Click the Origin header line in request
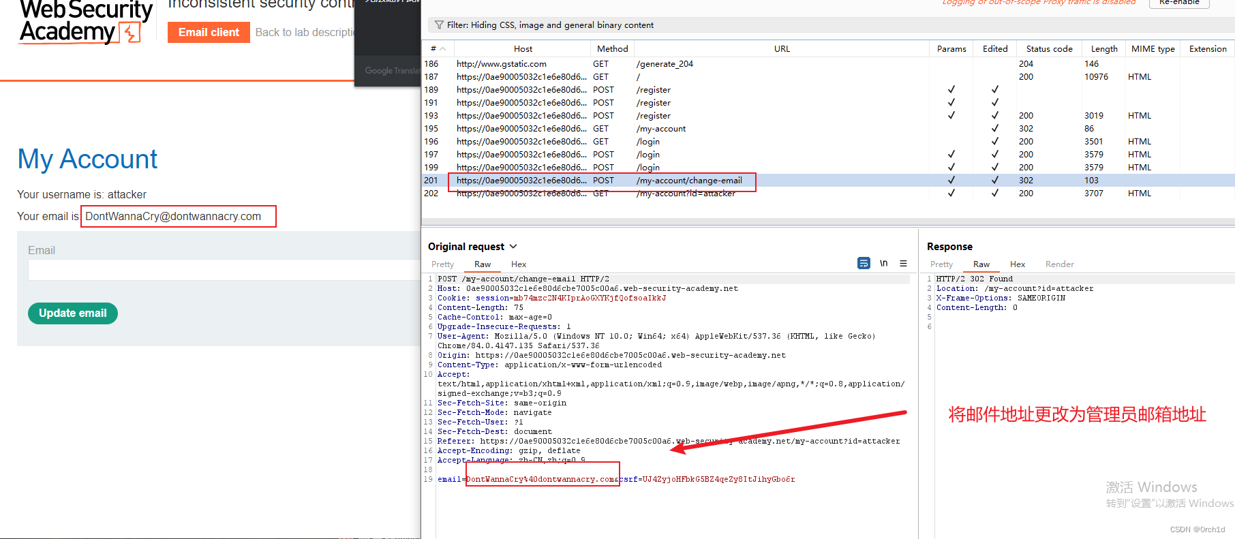This screenshot has width=1235, height=539. [x=611, y=356]
